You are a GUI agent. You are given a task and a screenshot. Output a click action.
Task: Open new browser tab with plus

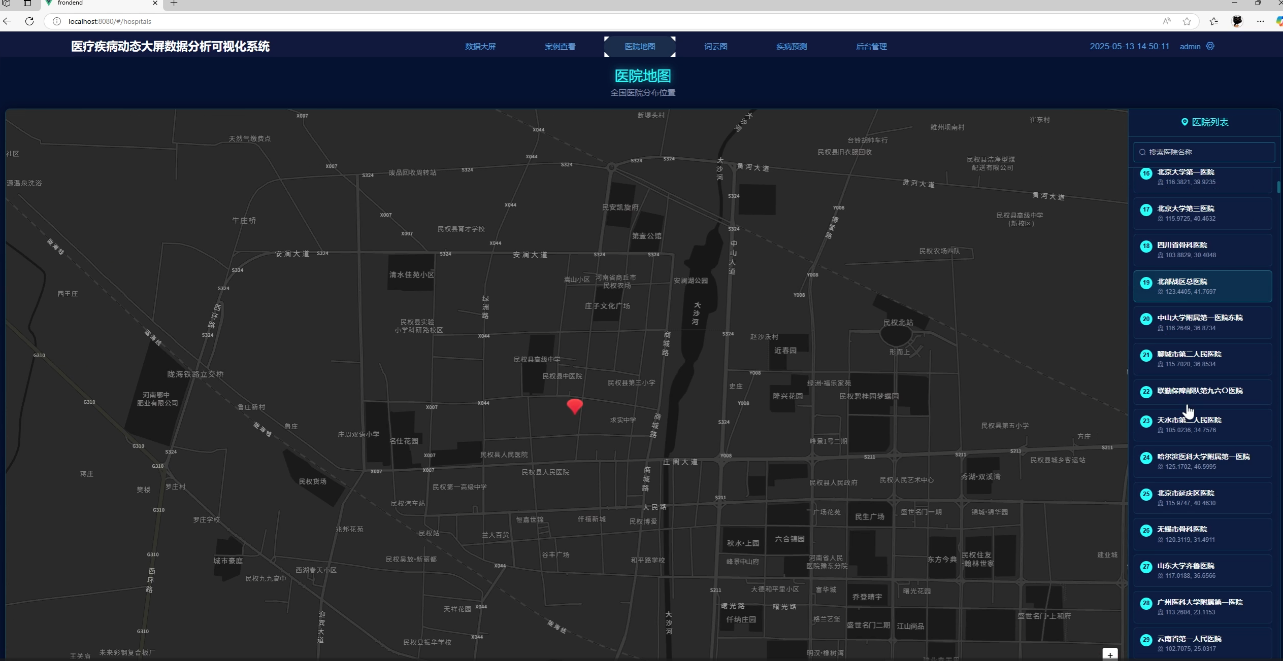[174, 3]
